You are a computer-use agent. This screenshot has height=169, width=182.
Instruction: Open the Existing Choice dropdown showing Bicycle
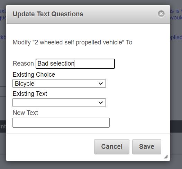pyautogui.click(x=59, y=83)
